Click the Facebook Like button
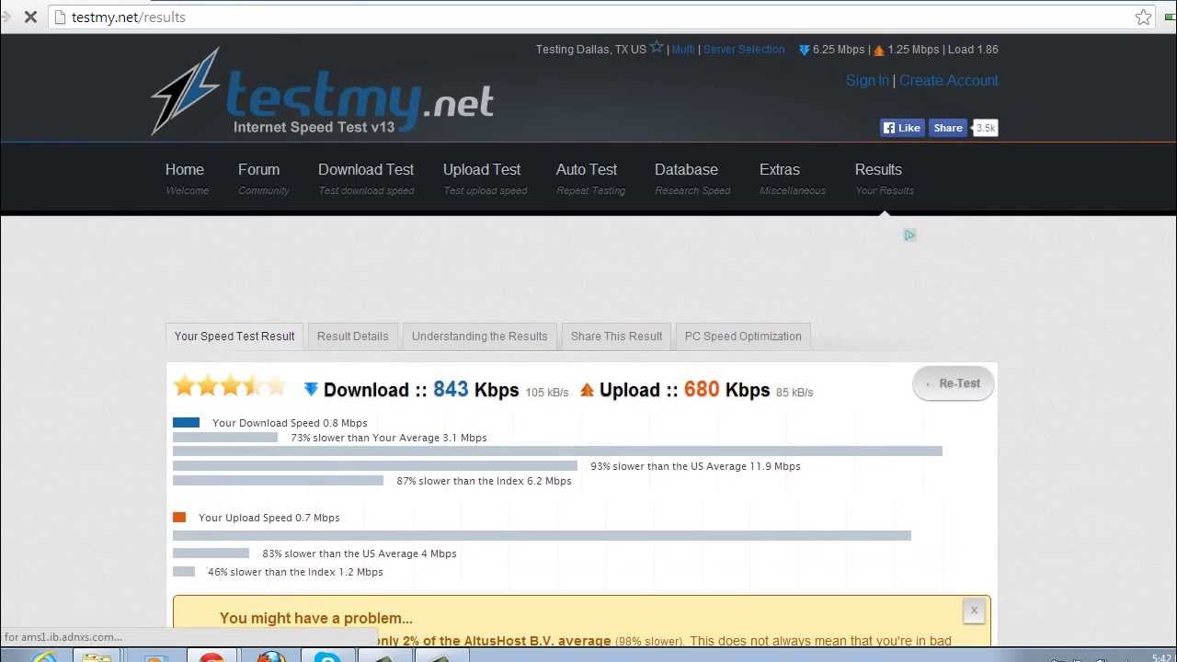Image resolution: width=1177 pixels, height=662 pixels. 902,128
